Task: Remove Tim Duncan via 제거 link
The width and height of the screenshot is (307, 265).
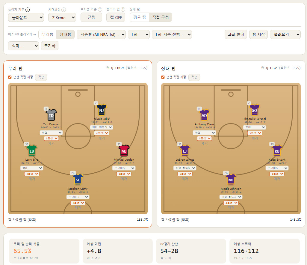Action: click(51, 144)
